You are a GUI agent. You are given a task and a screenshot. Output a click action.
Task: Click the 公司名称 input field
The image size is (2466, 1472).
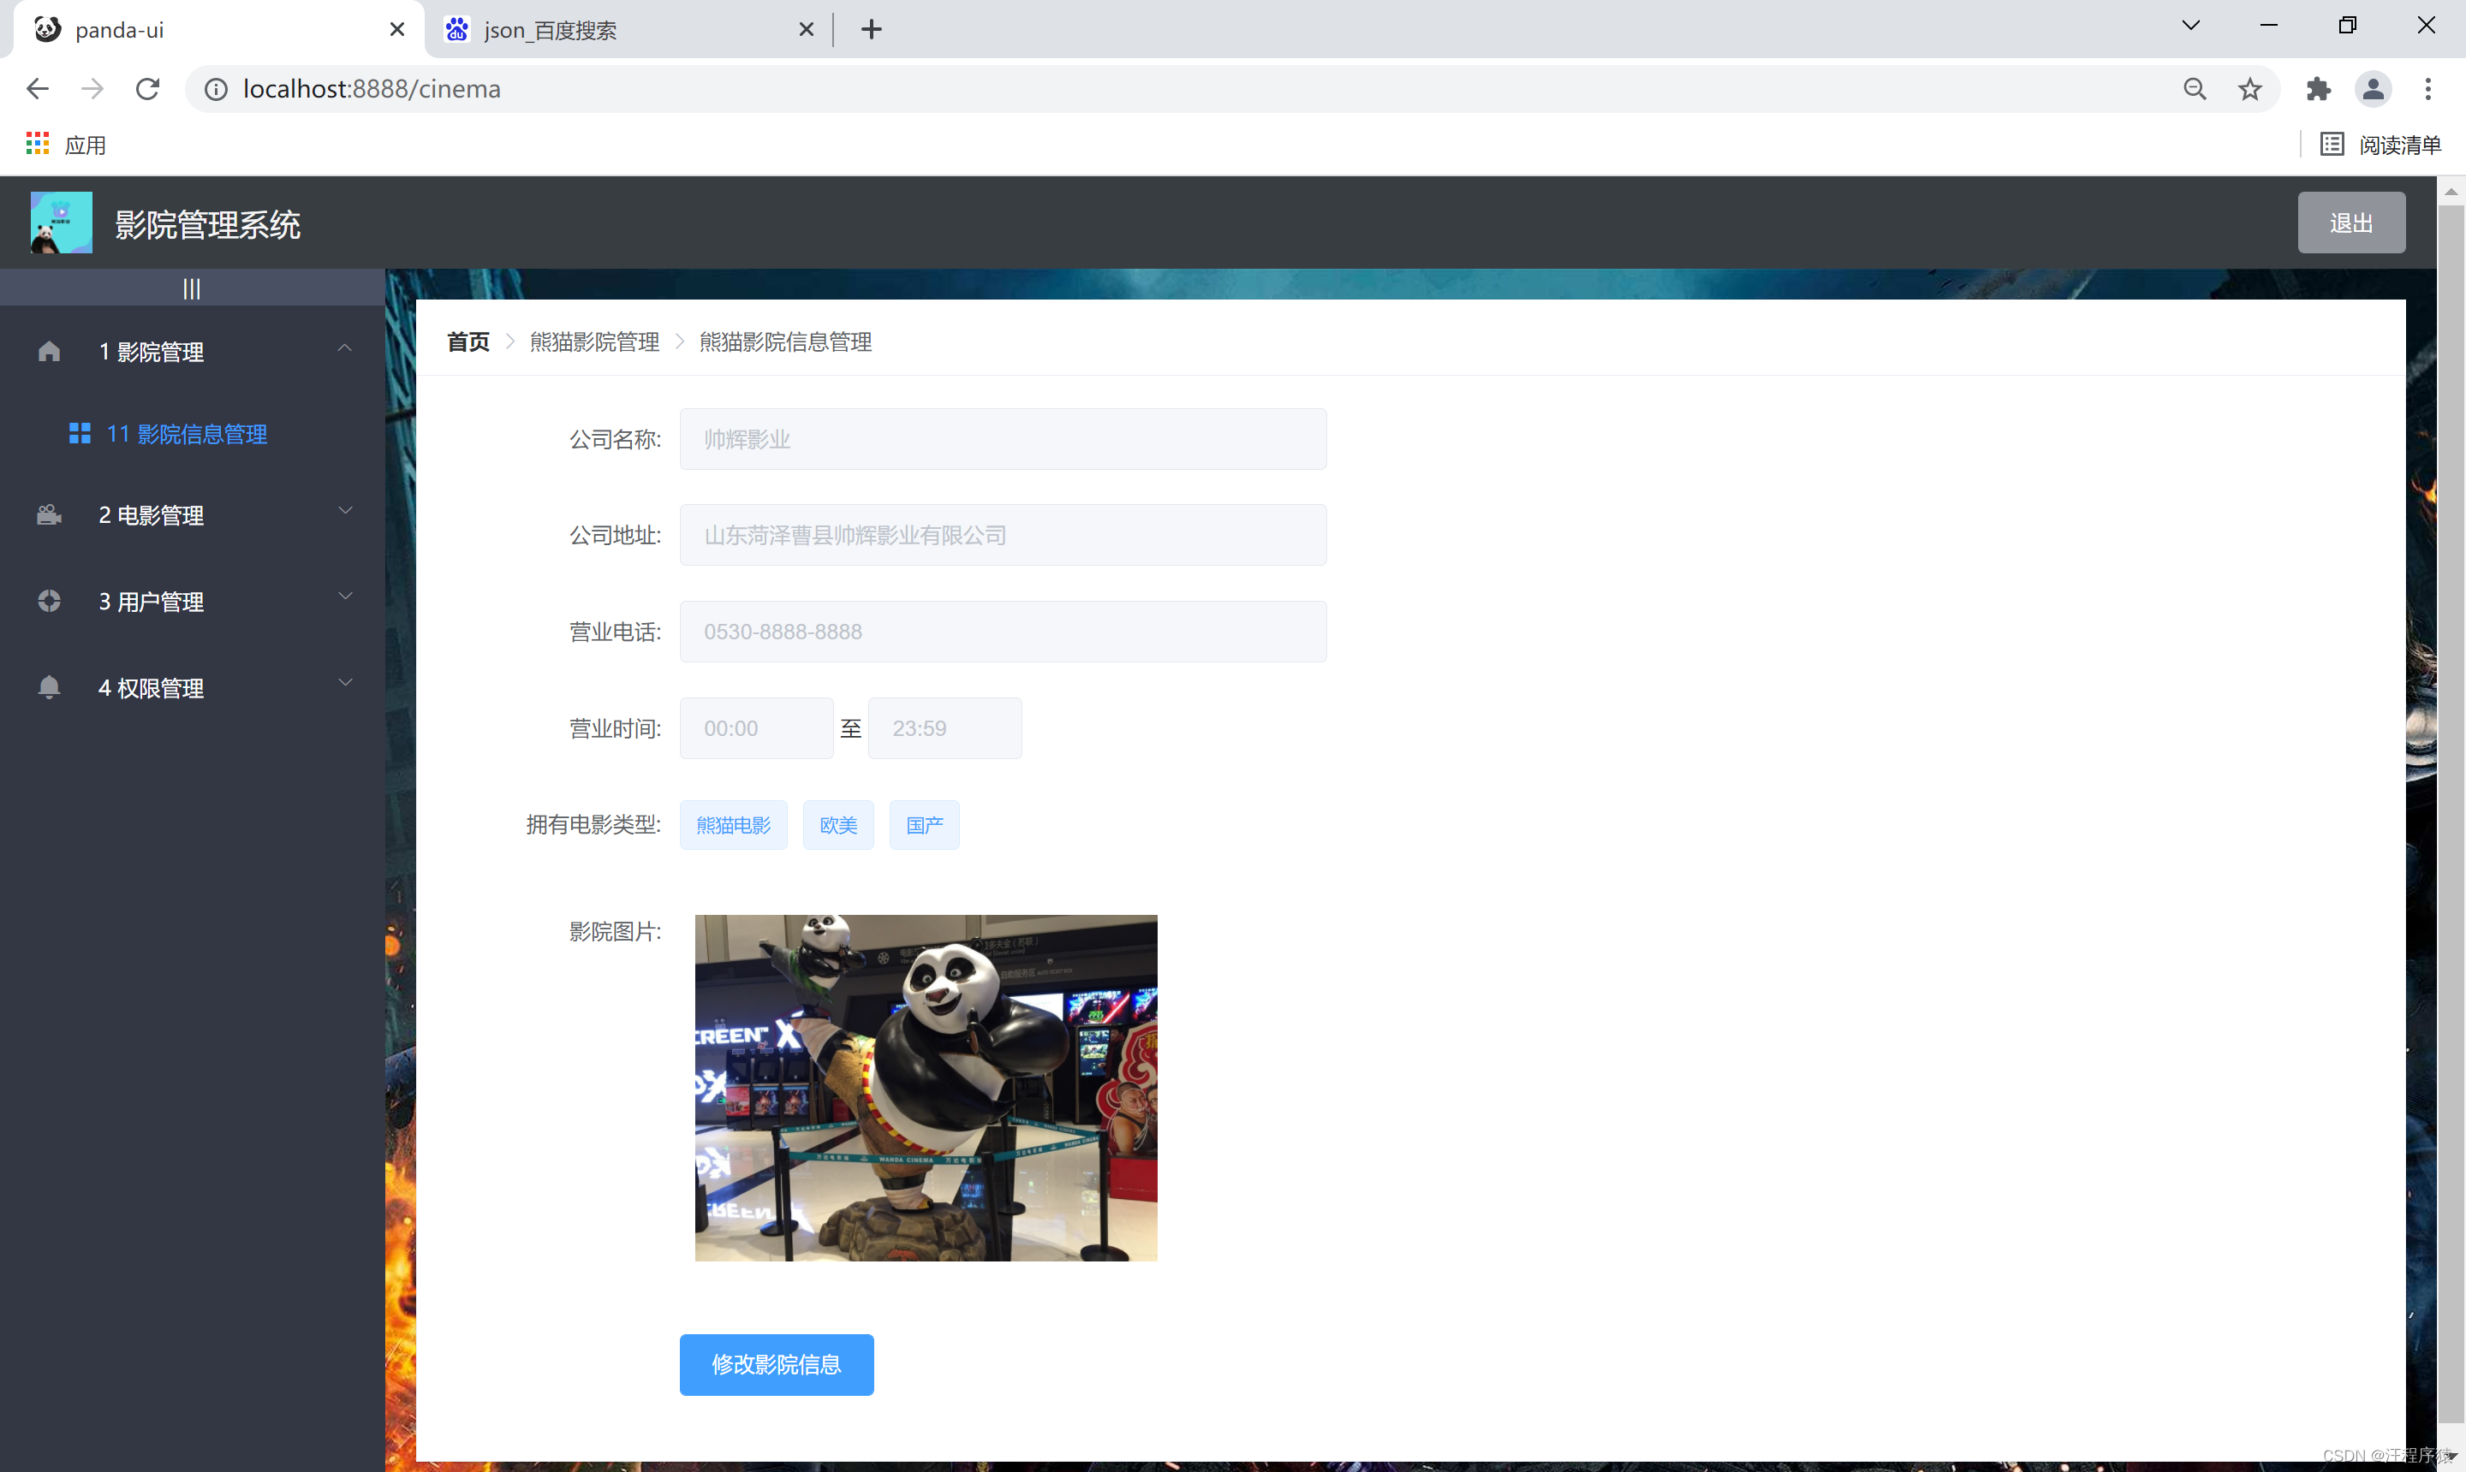point(1003,438)
